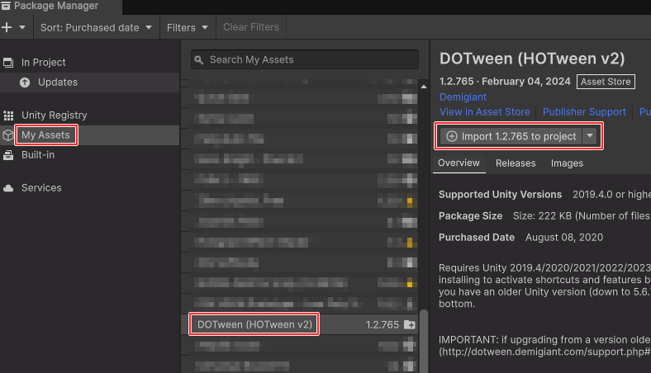This screenshot has width=651, height=373.
Task: Switch to the Releases tab
Action: [x=516, y=163]
